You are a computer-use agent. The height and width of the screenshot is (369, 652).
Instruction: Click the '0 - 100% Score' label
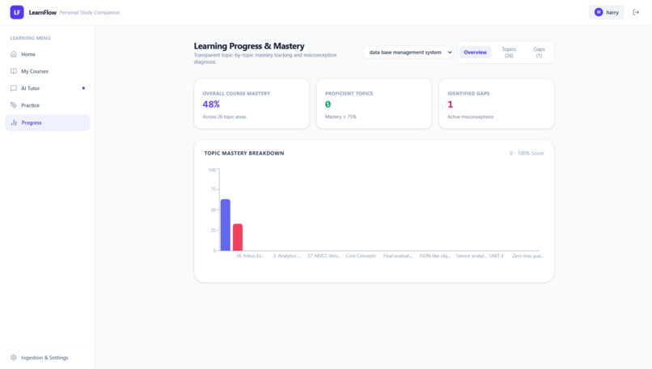tap(527, 153)
